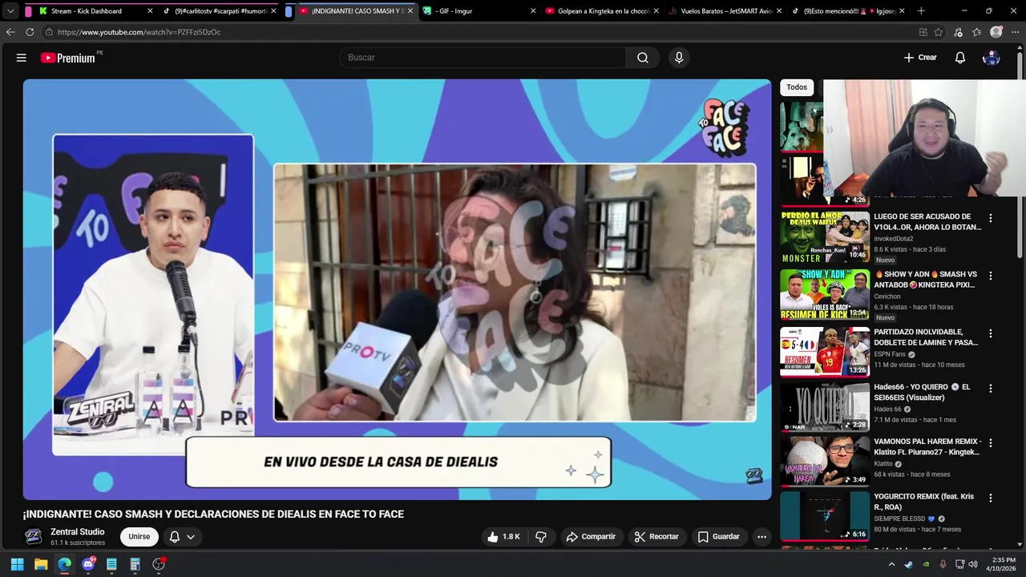The height and width of the screenshot is (577, 1026).
Task: Open Hades66 YO QUIERO video thumbnail
Action: (825, 407)
